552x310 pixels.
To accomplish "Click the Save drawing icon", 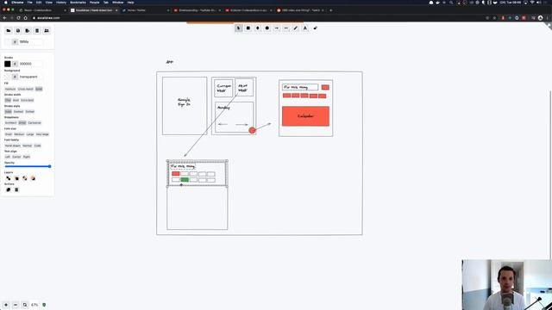I will point(18,31).
